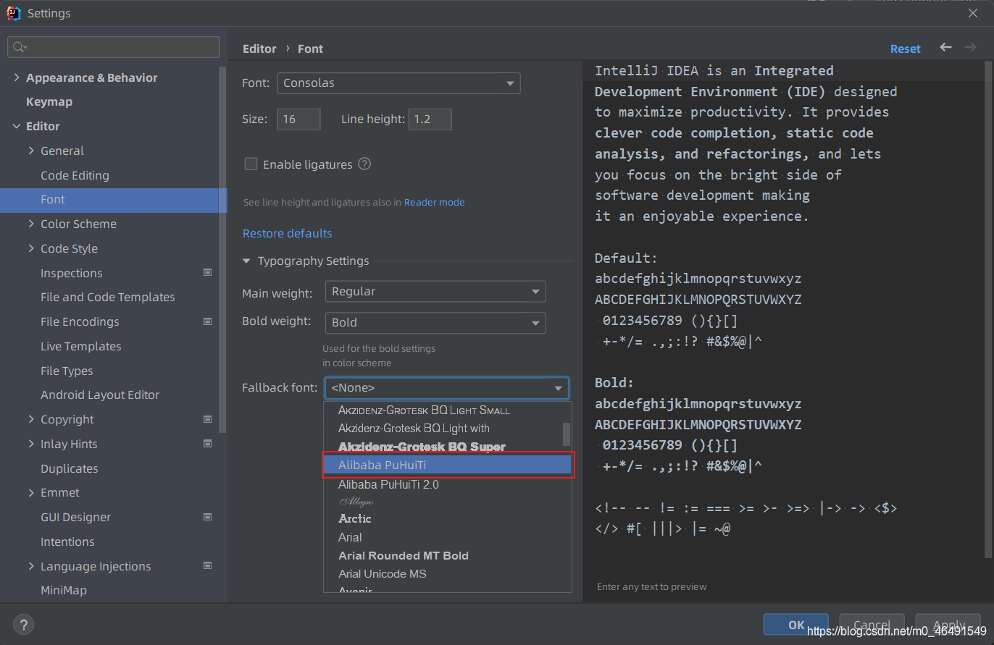The height and width of the screenshot is (645, 994).
Task: Expand the General tree node
Action: click(x=31, y=151)
